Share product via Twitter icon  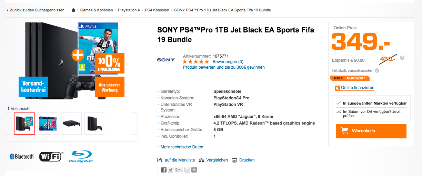pyautogui.click(x=171, y=170)
